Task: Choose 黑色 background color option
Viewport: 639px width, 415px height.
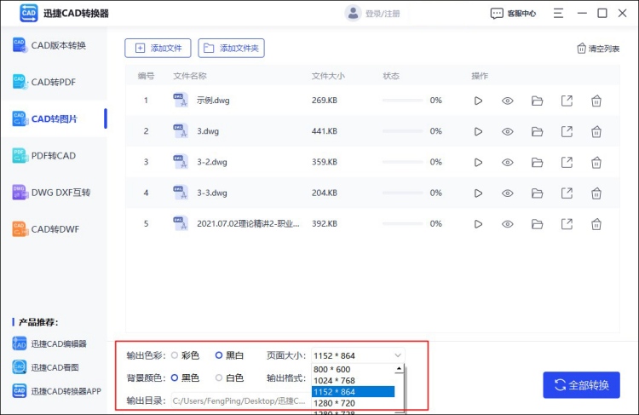Action: point(175,378)
